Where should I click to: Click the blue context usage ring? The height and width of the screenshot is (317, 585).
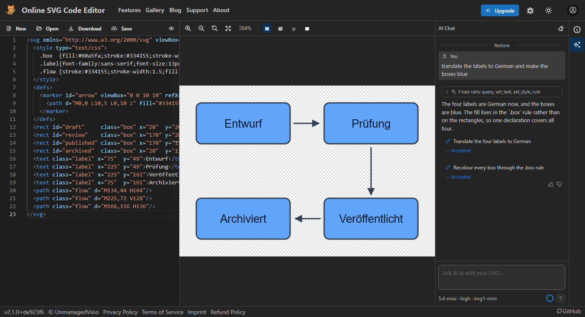pos(550,298)
